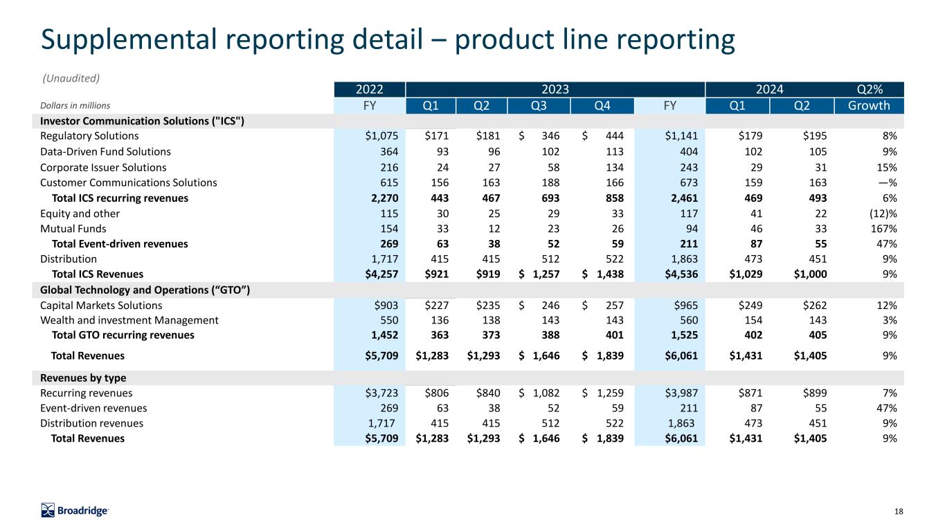Click the Customer Communications Solutions row label

tap(129, 183)
